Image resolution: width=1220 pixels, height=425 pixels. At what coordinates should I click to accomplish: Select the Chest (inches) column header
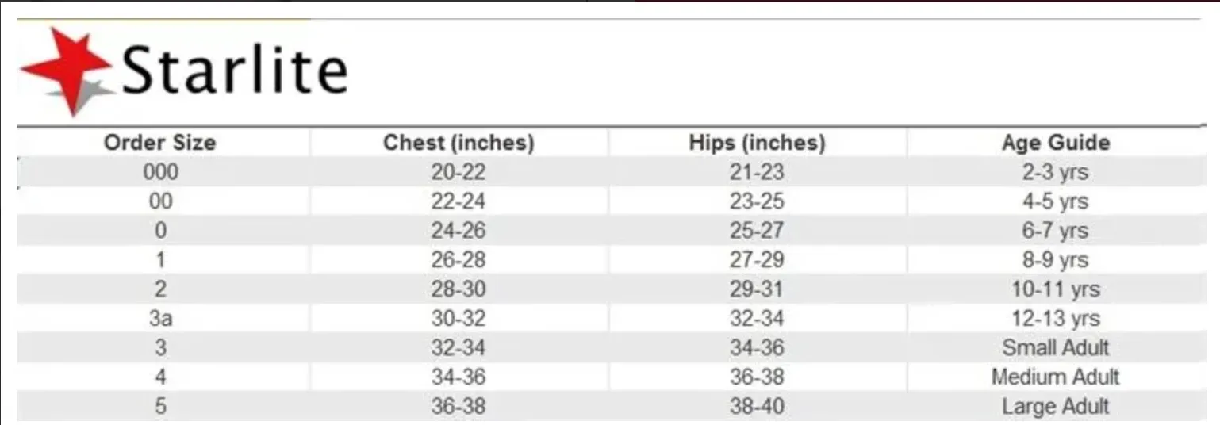click(x=458, y=143)
